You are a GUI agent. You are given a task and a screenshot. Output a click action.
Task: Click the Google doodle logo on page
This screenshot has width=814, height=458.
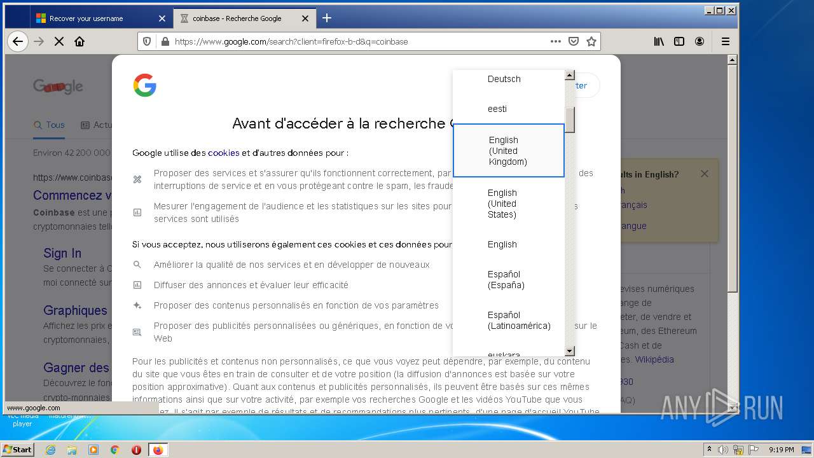[x=58, y=87]
